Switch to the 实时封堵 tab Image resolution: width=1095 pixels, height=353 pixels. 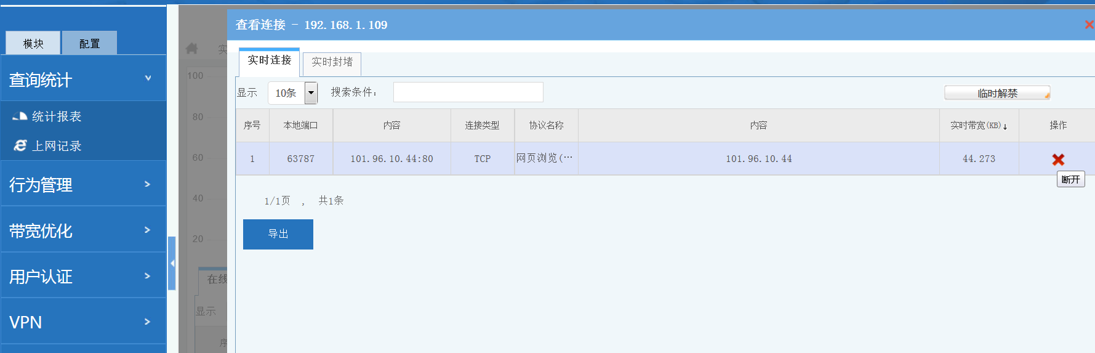pos(332,62)
